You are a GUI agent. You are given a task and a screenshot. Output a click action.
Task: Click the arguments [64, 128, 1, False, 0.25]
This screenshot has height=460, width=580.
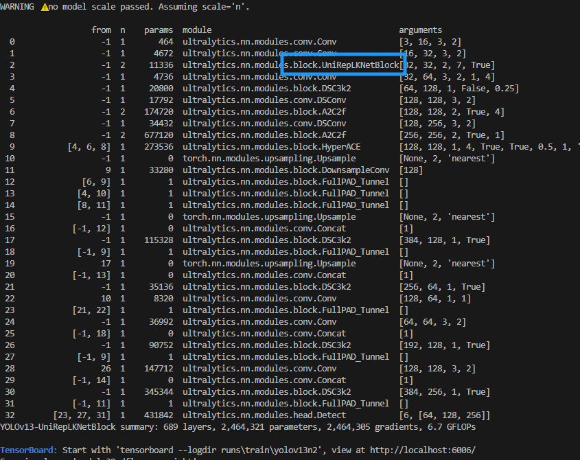[459, 89]
